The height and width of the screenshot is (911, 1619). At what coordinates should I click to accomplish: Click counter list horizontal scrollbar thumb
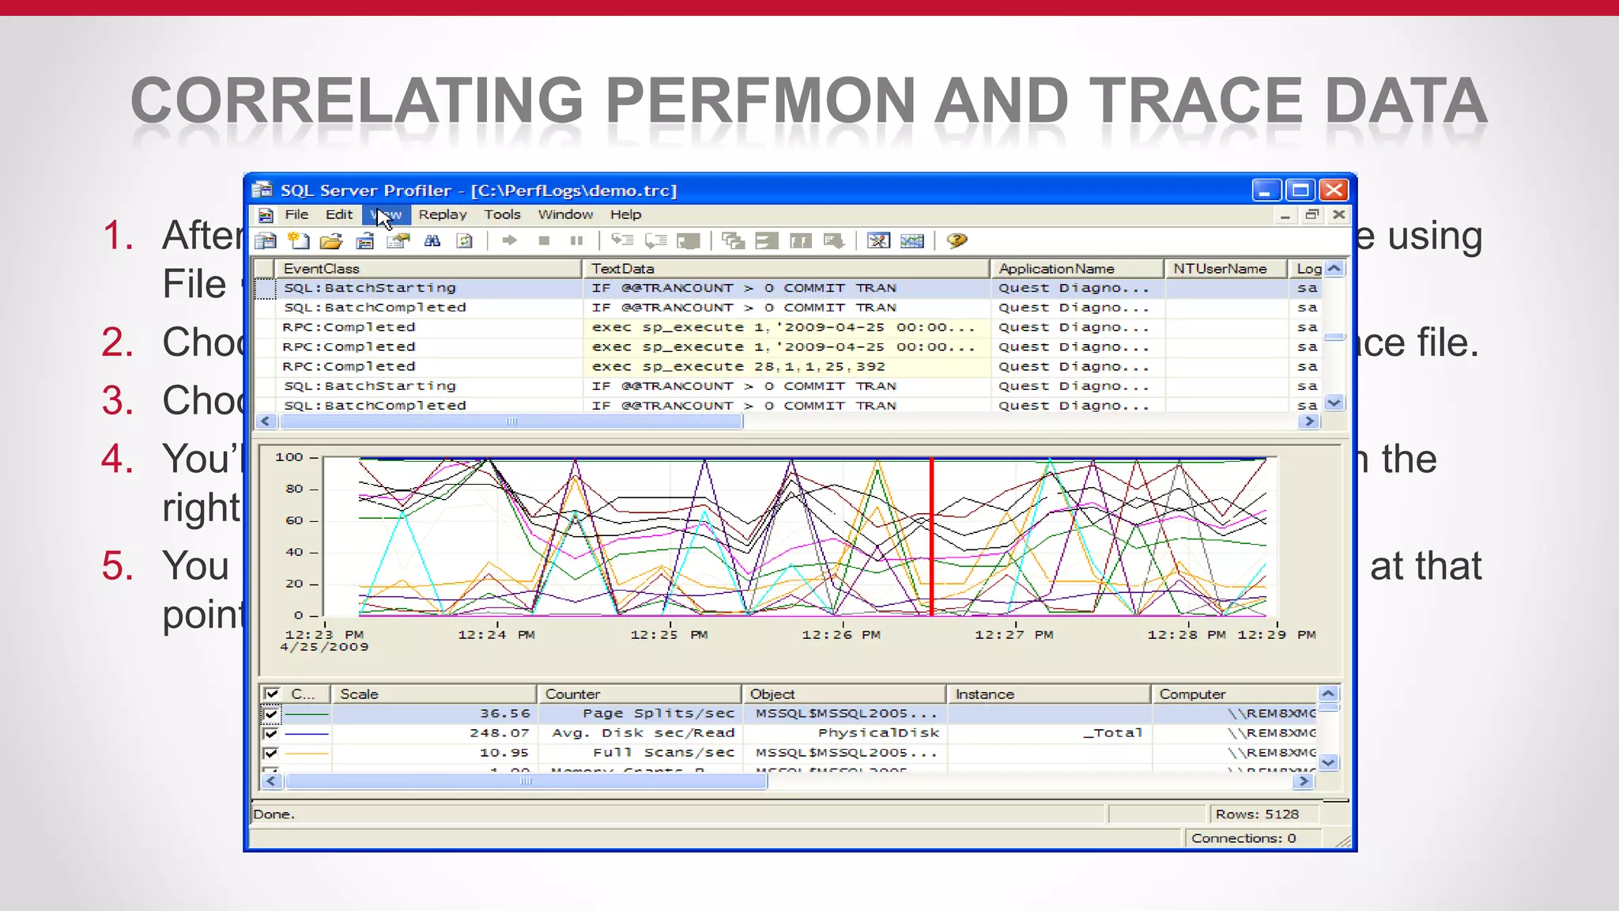(526, 781)
